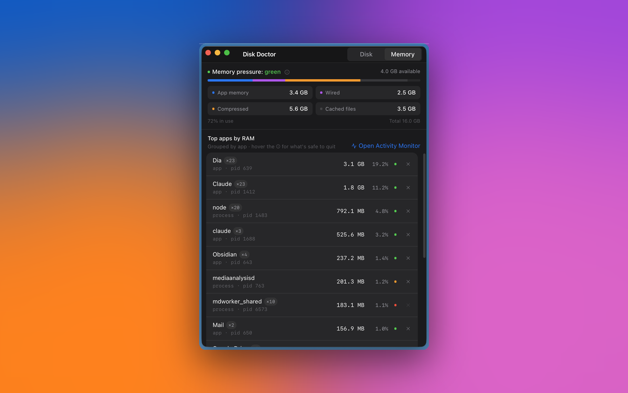
Task: Click '792.1 MB' value on node row
Action: (350, 211)
